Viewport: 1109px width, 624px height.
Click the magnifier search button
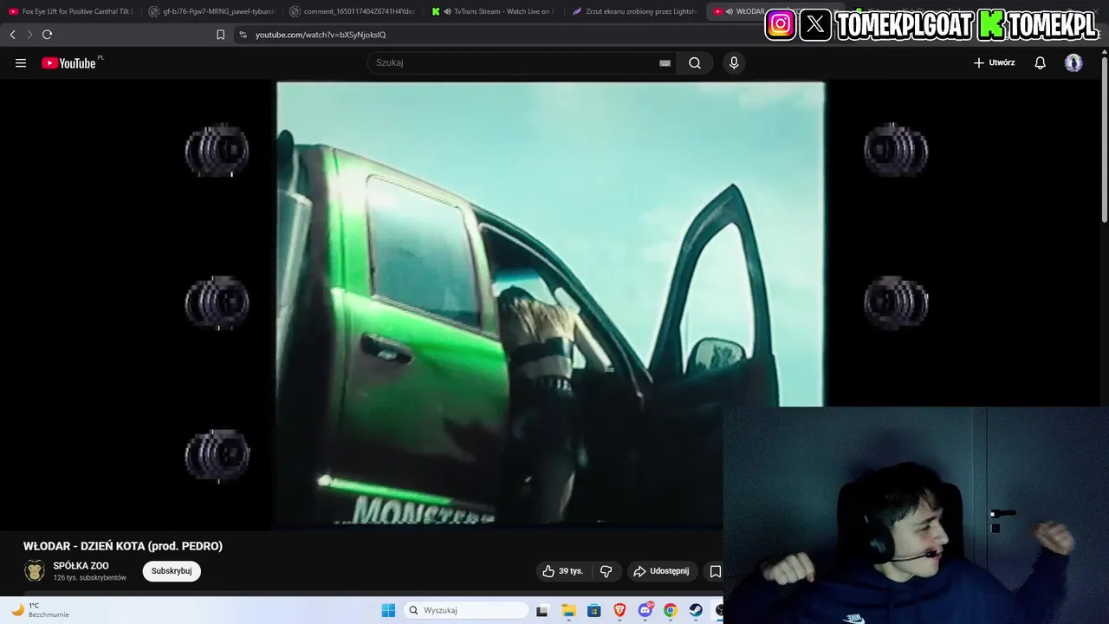pos(695,62)
